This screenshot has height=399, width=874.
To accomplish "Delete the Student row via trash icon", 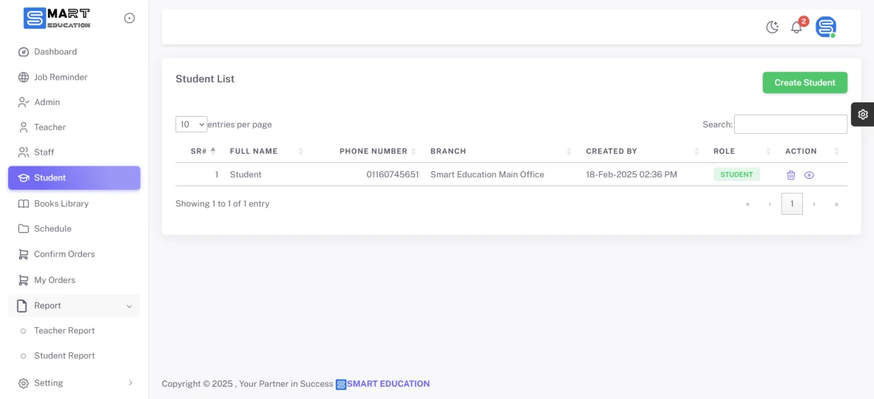I will pos(791,175).
